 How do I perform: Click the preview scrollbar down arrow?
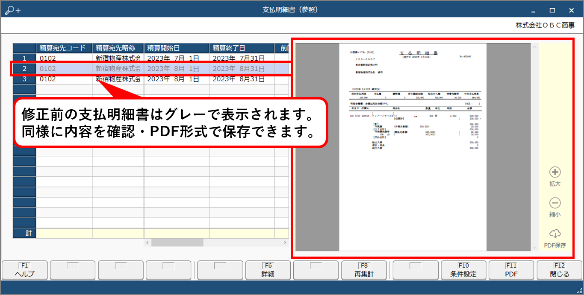click(534, 247)
